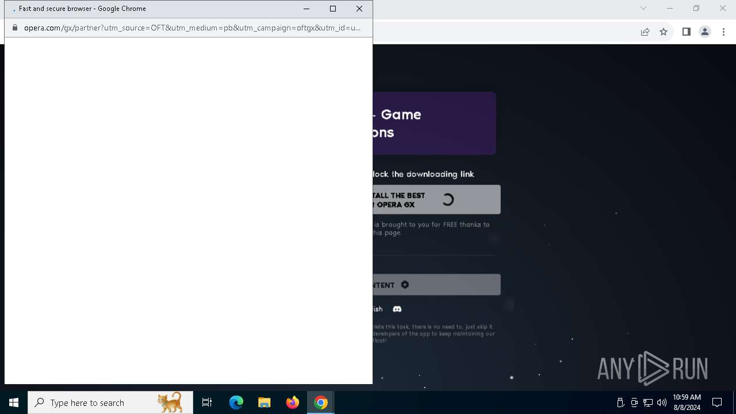
Task: Click the loading spinner on install button
Action: point(448,200)
